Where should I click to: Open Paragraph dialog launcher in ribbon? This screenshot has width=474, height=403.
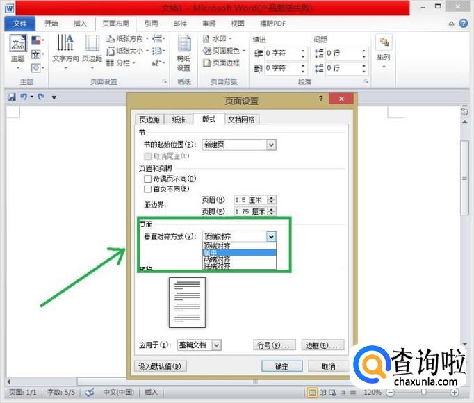(x=366, y=81)
